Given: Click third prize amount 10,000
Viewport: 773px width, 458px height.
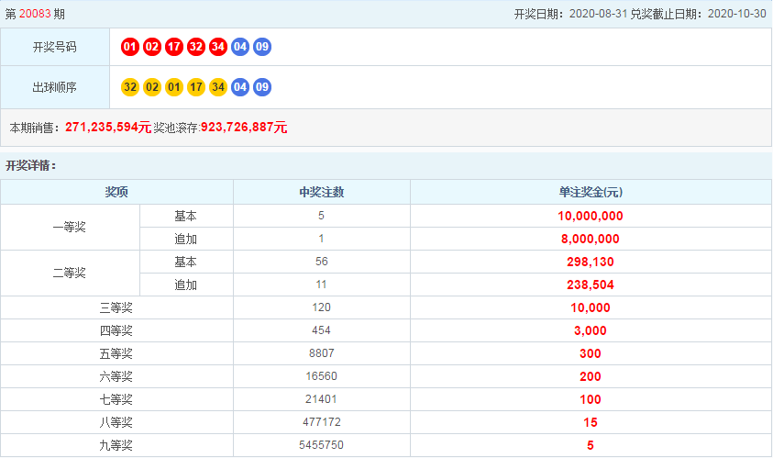Looking at the screenshot, I should (591, 308).
